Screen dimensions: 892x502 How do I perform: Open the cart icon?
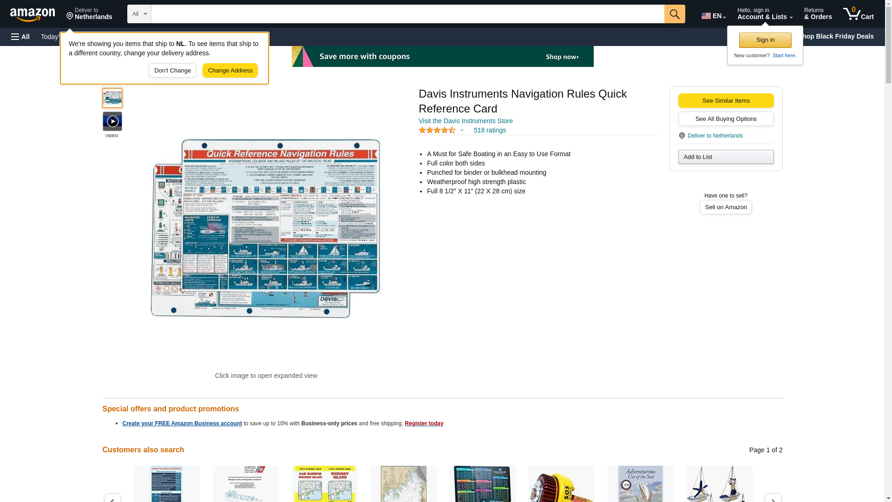(858, 14)
